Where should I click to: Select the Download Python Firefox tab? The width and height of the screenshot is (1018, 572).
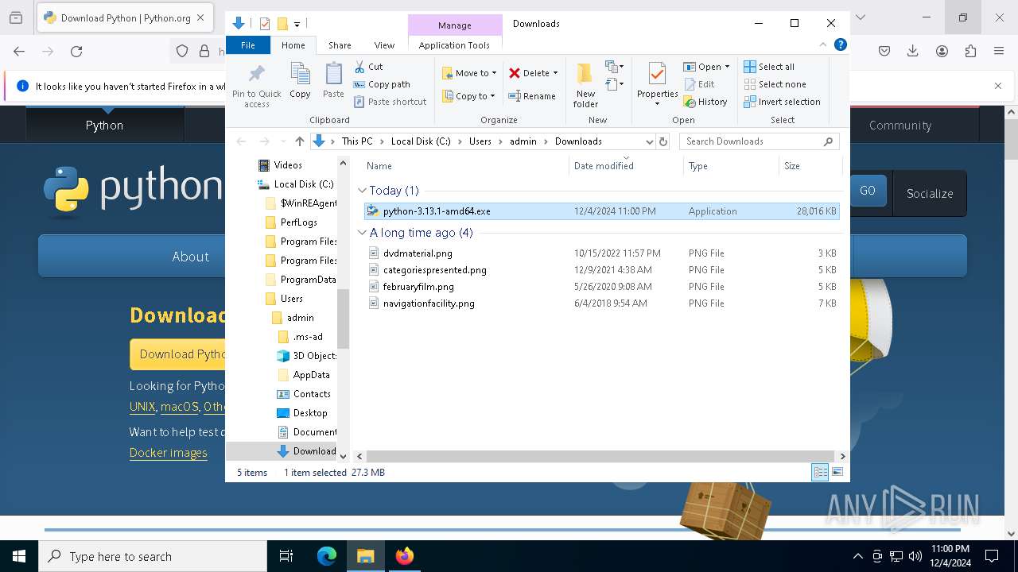pos(124,17)
